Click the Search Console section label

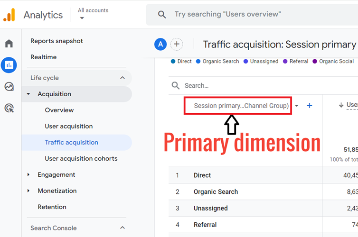click(54, 228)
